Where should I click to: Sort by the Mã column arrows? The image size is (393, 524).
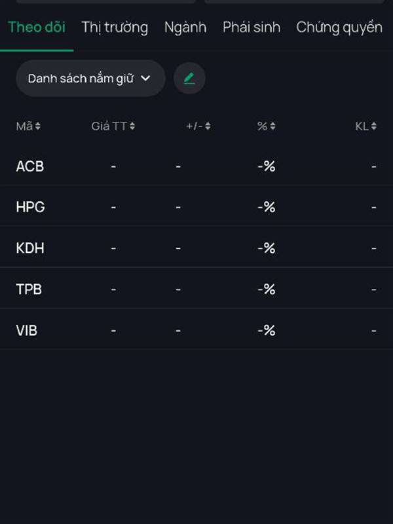(x=38, y=126)
